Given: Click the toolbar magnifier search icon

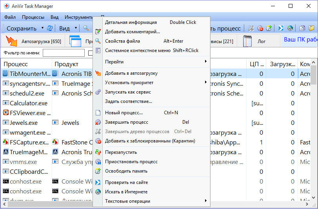Looking at the screenshot, I should tap(86, 28).
